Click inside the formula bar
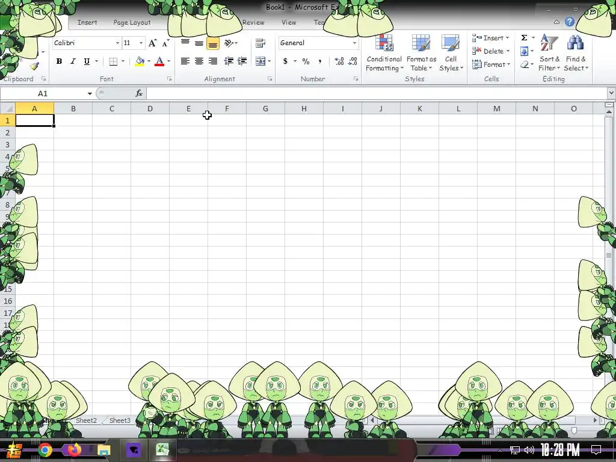The height and width of the screenshot is (462, 616). tap(377, 93)
